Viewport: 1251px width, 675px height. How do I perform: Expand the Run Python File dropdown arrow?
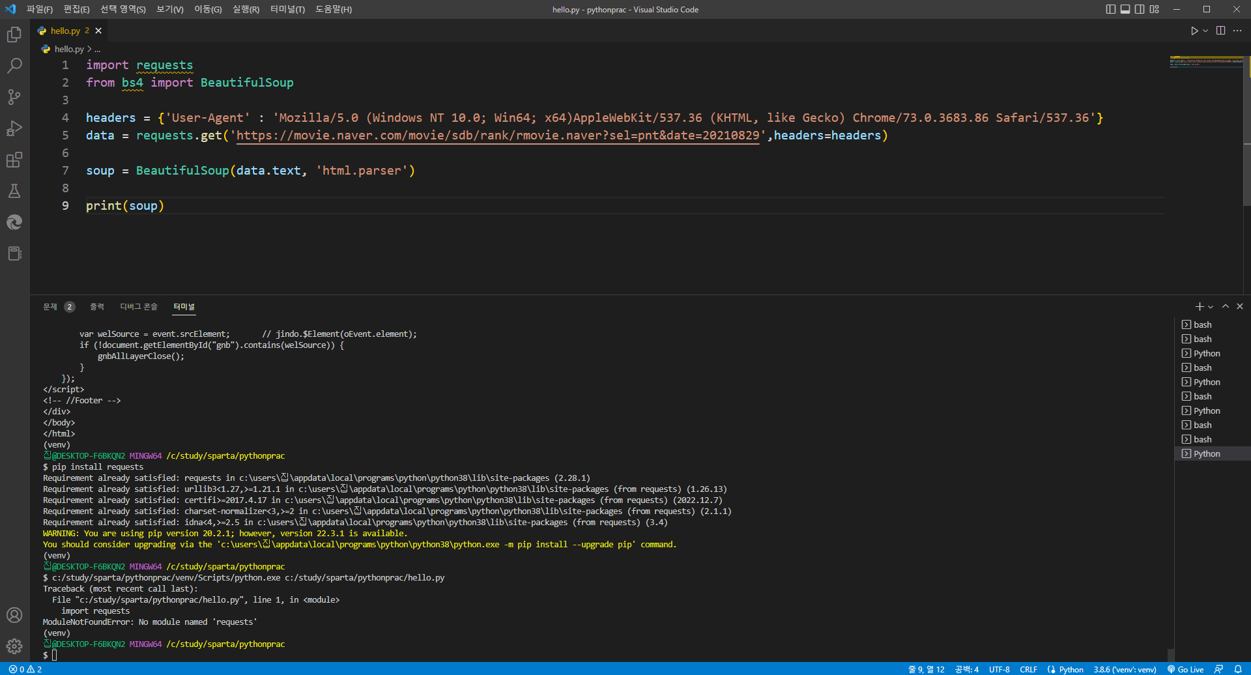[1205, 31]
